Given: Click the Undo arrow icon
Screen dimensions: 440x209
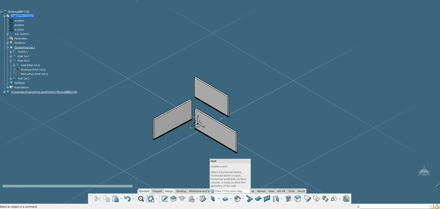Looking at the screenshot, I should point(127,198).
